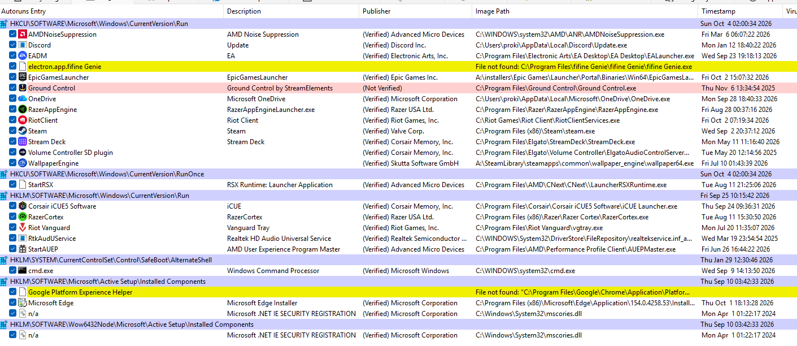Click the cmd.exe console icon
The width and height of the screenshot is (797, 346).
click(23, 271)
